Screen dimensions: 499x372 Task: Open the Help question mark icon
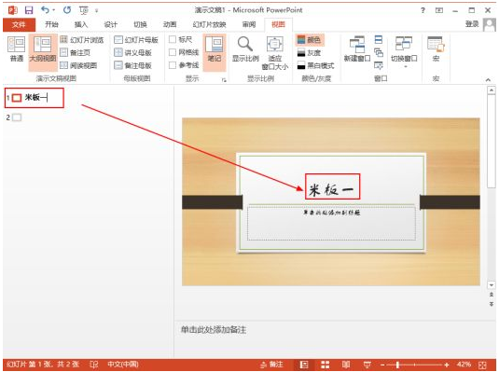pos(423,10)
